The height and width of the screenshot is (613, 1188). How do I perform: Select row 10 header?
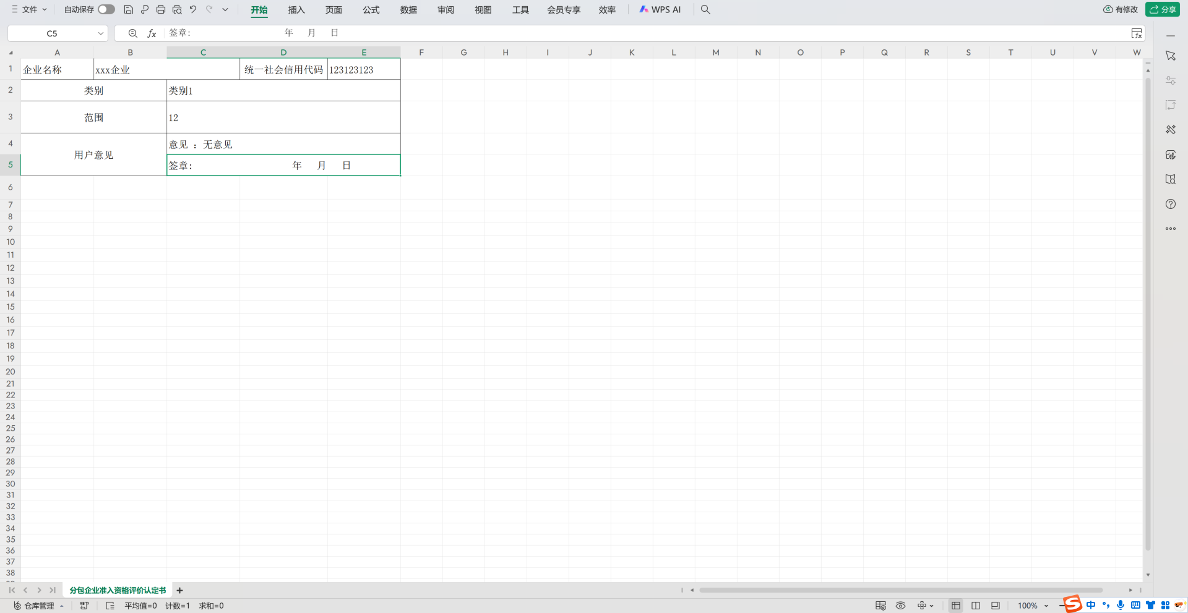[11, 242]
